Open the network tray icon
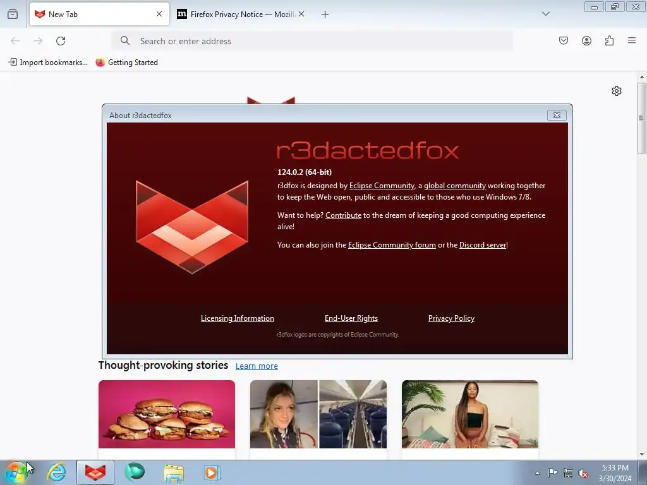647x485 pixels. coord(568,473)
